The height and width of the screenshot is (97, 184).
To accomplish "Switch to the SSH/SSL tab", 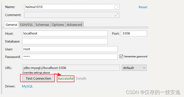I will point(26,25).
